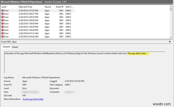Select event dated 2/26/2016 2:07:03 PM
This screenshot has width=174, height=107.
[x=38, y=11]
